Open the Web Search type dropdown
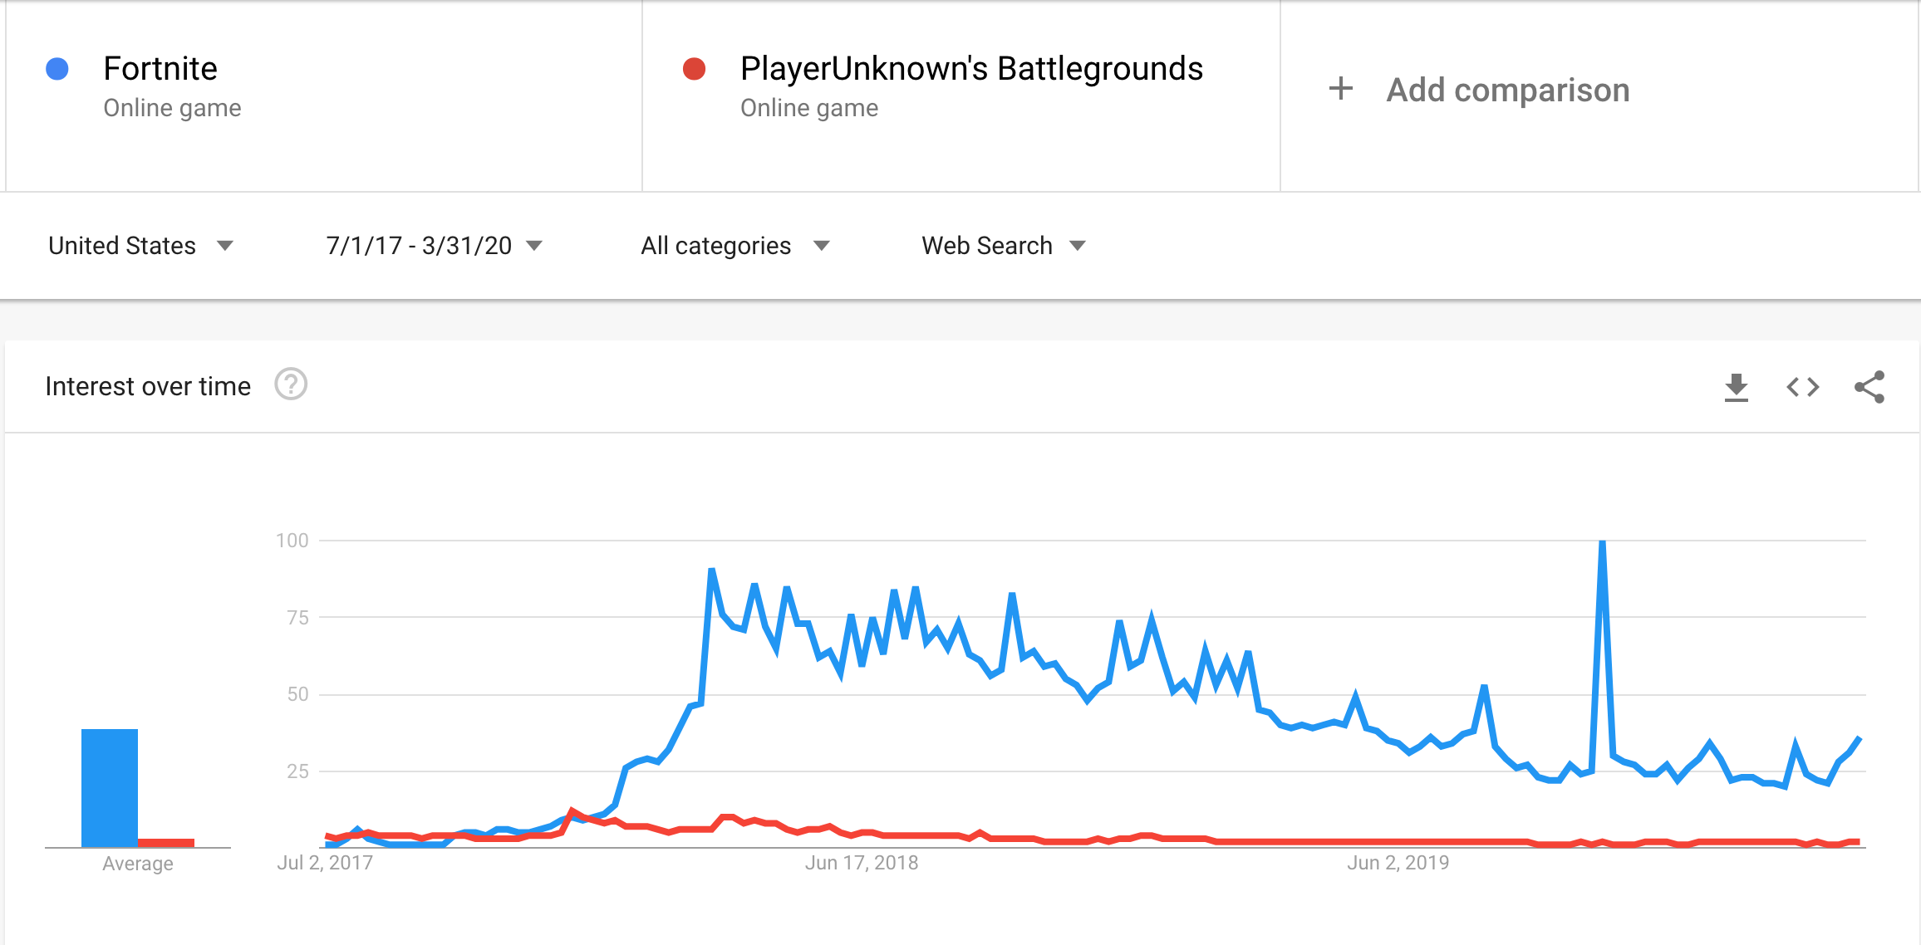The image size is (1921, 945). 1002,245
